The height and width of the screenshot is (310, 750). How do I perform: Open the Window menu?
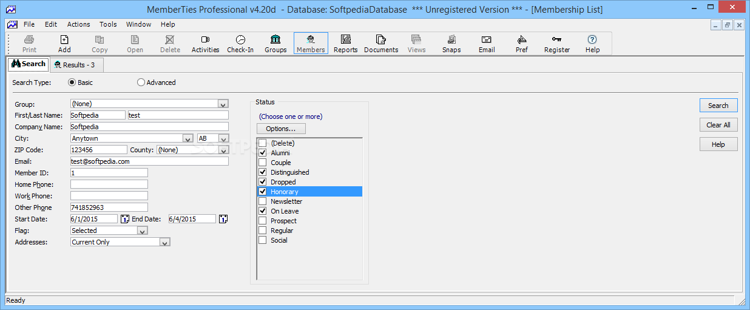pyautogui.click(x=139, y=24)
